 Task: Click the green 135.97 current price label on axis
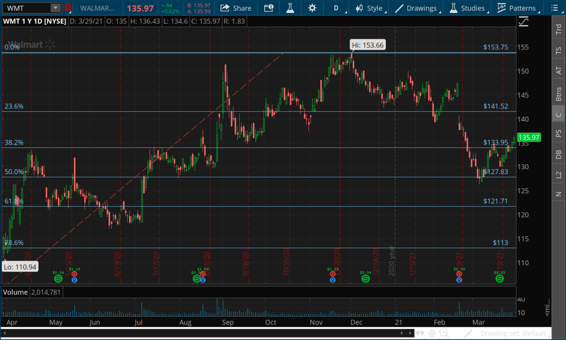coord(529,138)
